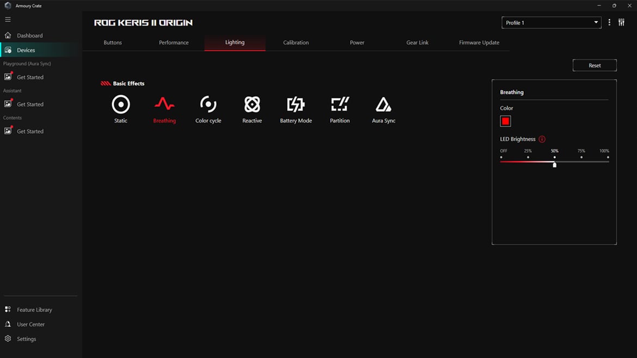Open the three-dot profile options menu
637x358 pixels.
point(609,23)
